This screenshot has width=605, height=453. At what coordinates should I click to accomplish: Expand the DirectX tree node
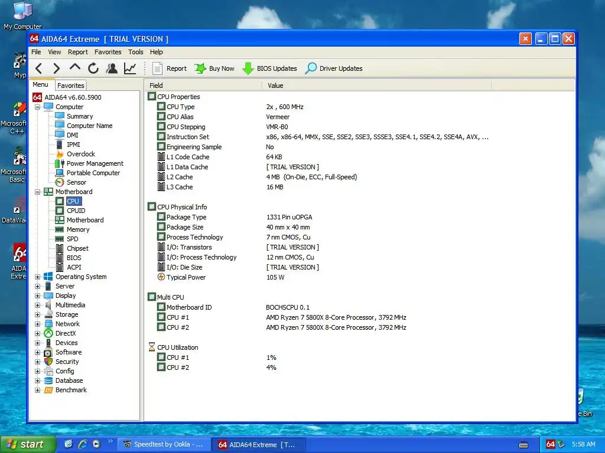coord(37,334)
